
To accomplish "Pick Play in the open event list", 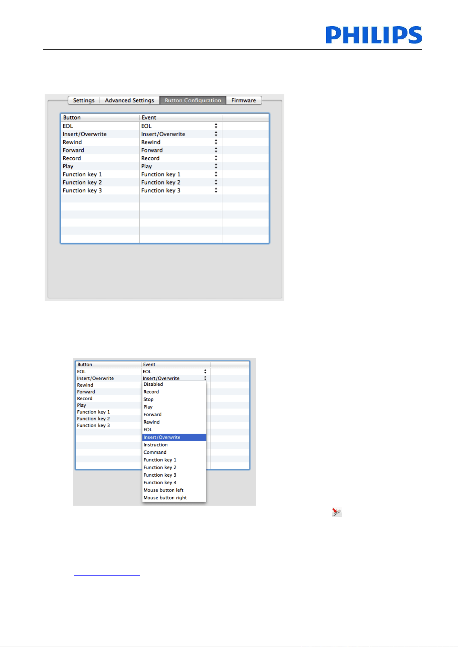I will 174,407.
